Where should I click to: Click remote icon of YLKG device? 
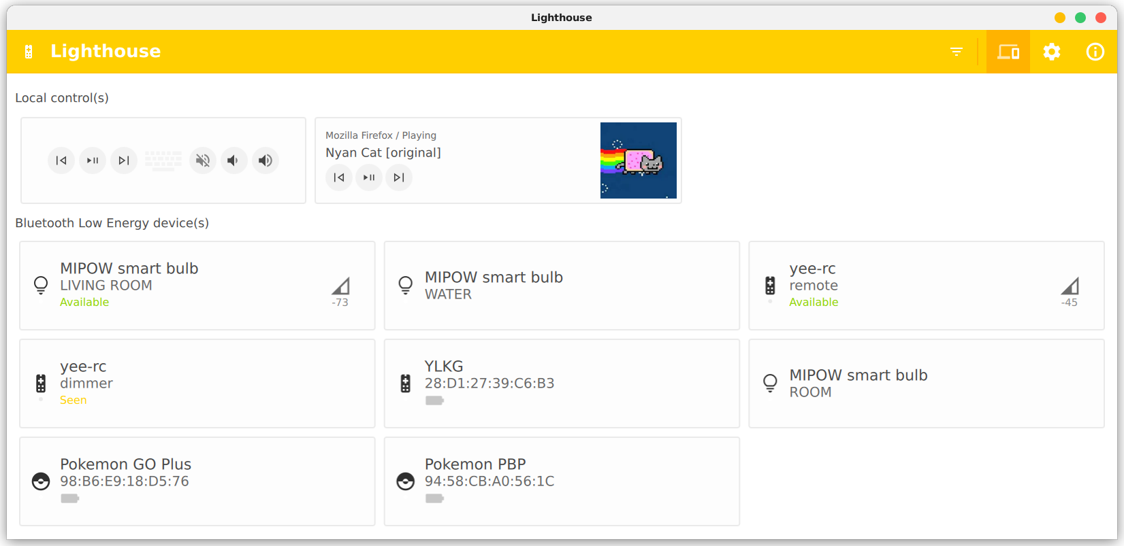[x=406, y=383]
